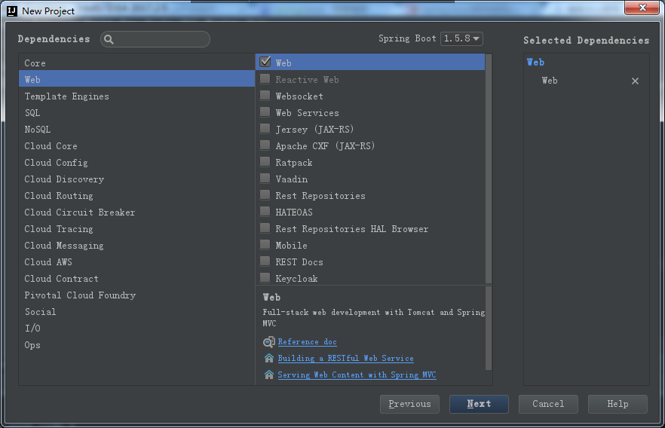Select the Cloud Core category
Screen dimensions: 665x428
[136, 145]
